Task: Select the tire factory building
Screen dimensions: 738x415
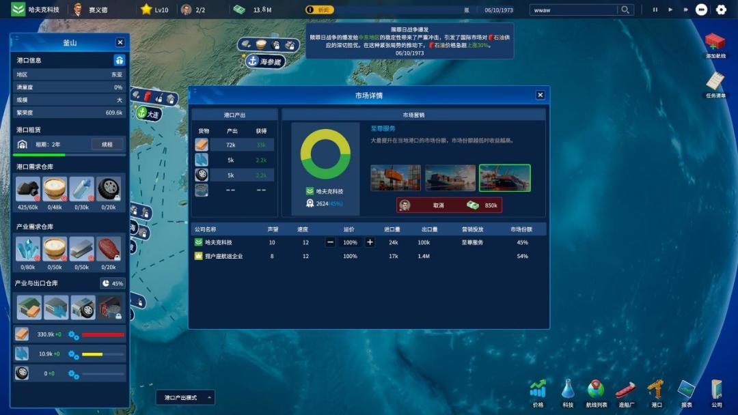Action: tap(83, 307)
